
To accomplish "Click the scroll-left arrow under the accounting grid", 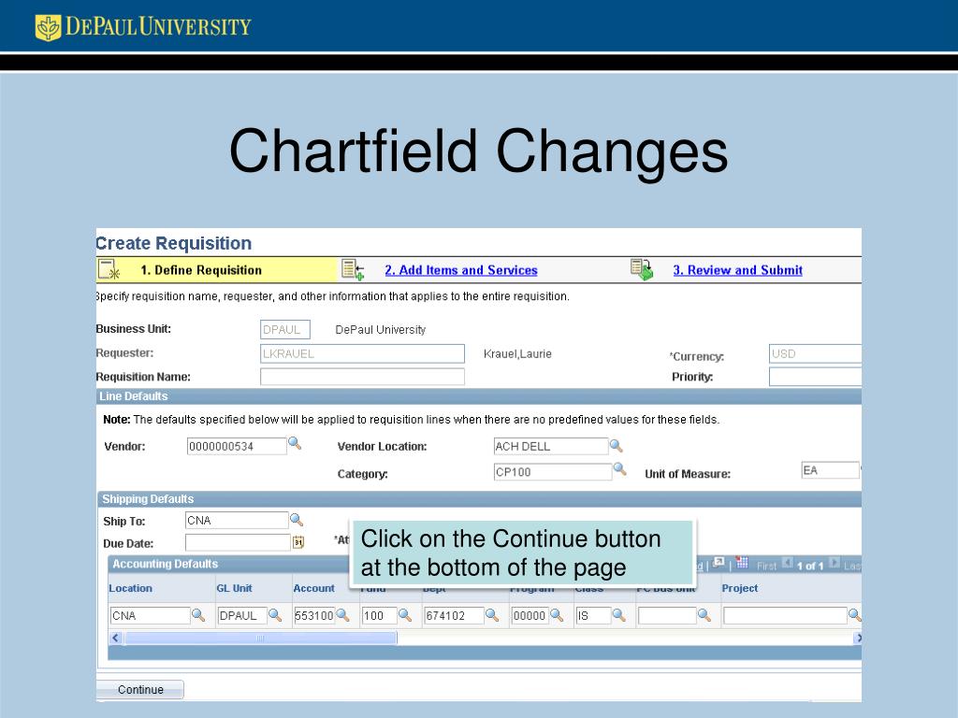I will point(116,638).
